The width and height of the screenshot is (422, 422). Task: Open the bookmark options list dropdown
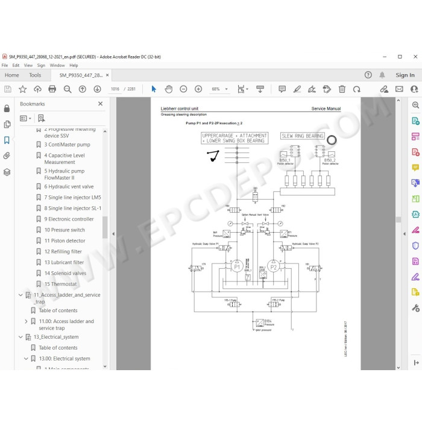point(25,118)
